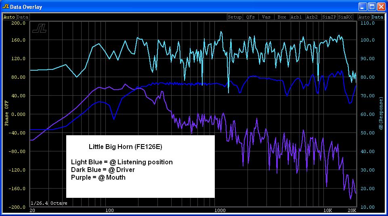Select the right-side Data toggle
Screen dimensions: 388x216
(x=378, y=17)
